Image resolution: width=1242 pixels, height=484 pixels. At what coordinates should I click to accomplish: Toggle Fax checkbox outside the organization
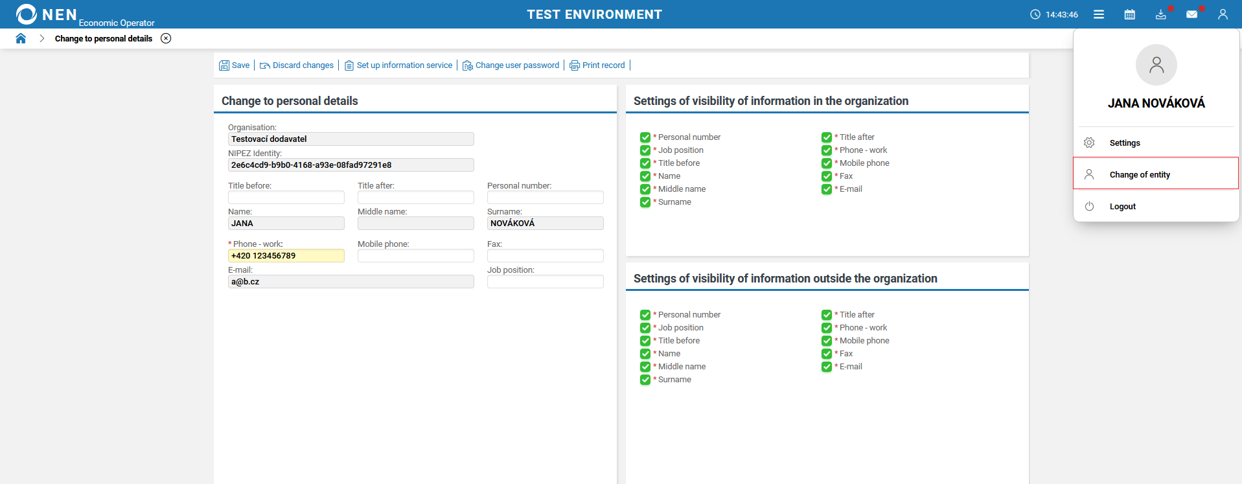827,354
